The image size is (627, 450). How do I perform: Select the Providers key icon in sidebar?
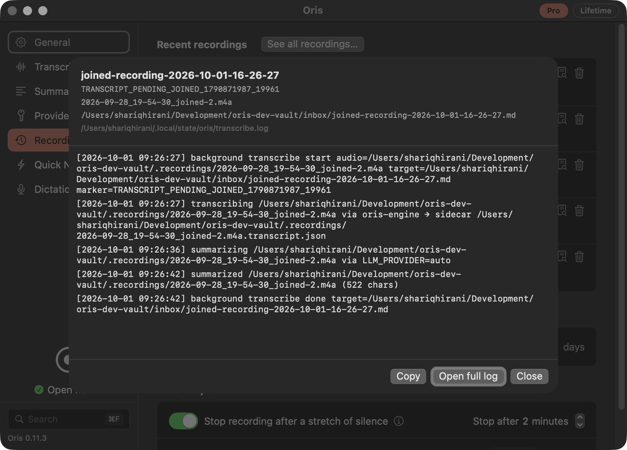pos(21,116)
